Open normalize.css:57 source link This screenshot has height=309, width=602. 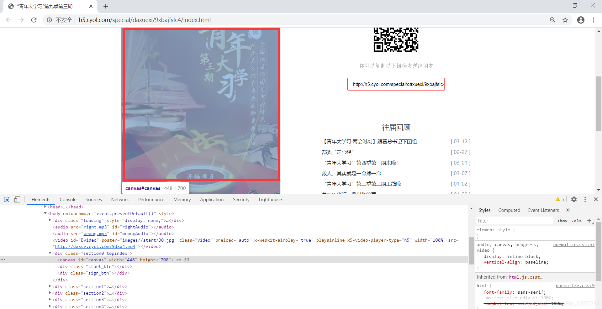(574, 244)
